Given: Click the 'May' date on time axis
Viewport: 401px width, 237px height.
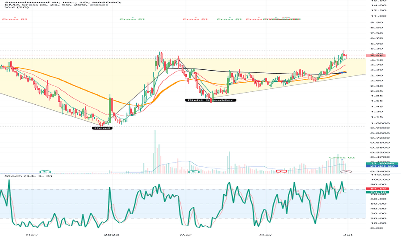Looking at the screenshot, I should coord(265,235).
